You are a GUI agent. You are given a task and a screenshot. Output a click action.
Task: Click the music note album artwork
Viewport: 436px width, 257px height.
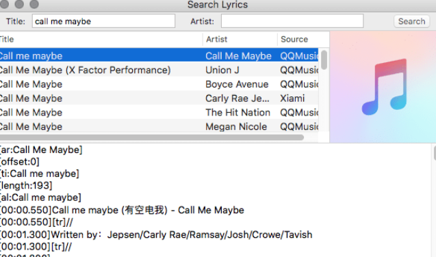(x=383, y=87)
